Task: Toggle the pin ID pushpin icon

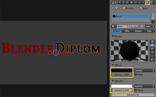Action: pos(113,8)
